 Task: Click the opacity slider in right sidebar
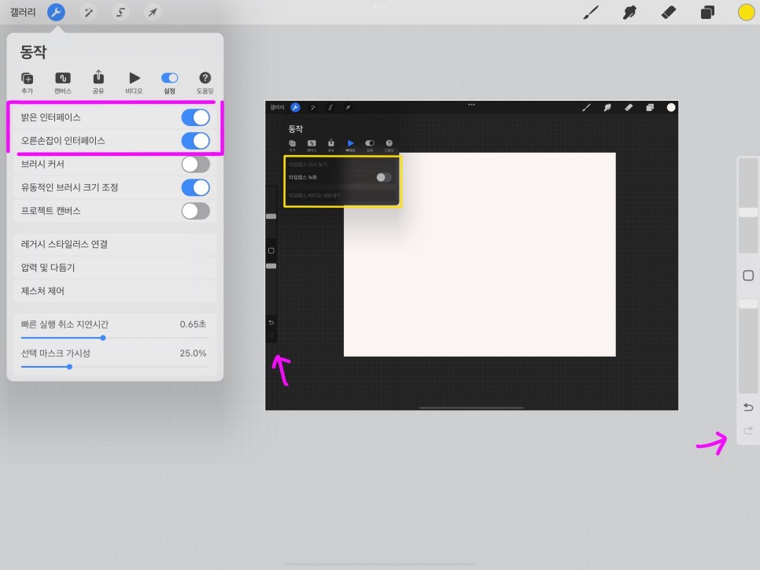coord(748,346)
